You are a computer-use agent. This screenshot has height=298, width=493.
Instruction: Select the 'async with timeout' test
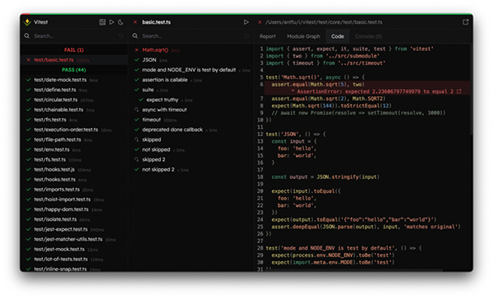(x=191, y=109)
